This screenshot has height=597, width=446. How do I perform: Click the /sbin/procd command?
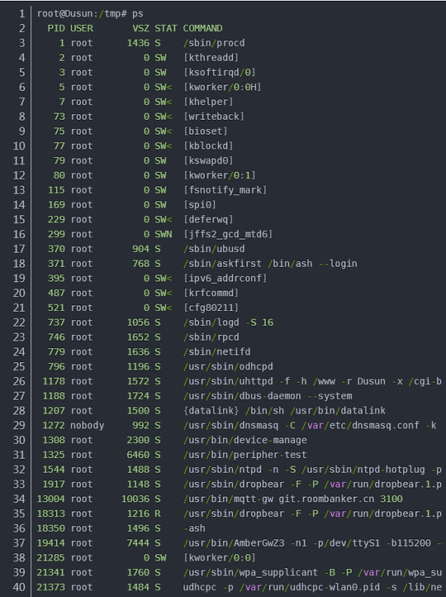coord(214,43)
